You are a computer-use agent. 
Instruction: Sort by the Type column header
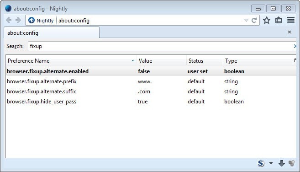[x=258, y=61]
